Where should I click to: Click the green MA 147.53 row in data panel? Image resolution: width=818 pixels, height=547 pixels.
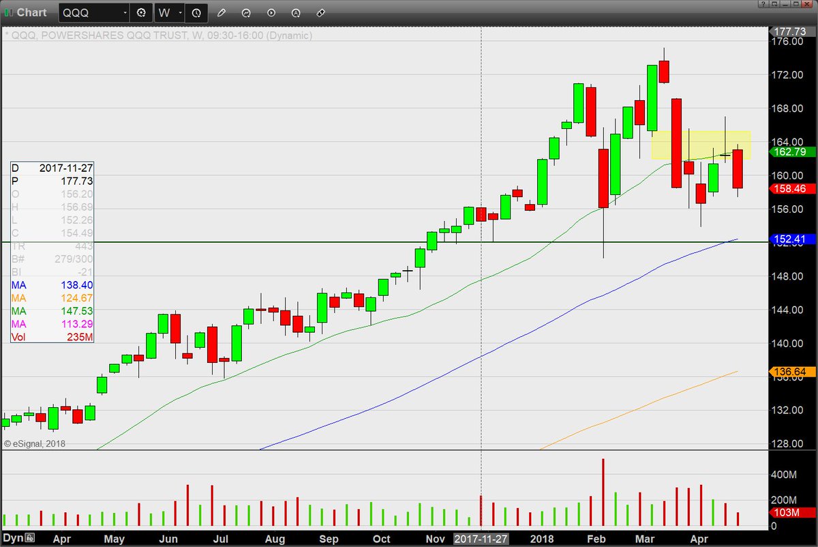(x=52, y=311)
